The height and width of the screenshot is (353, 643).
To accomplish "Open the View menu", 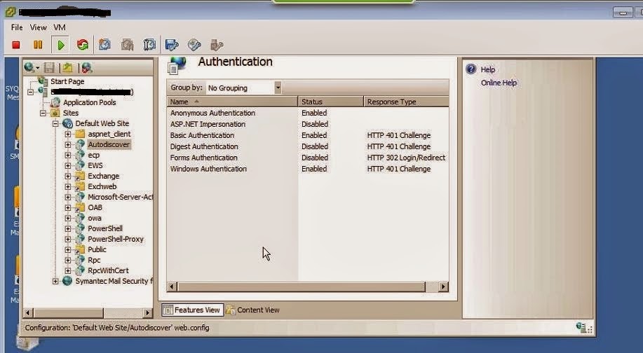I will 38,27.
